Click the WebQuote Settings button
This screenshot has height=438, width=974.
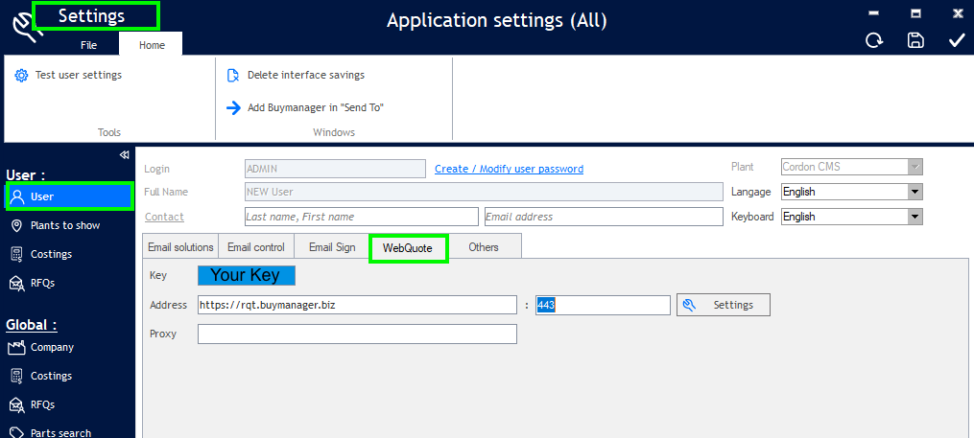pyautogui.click(x=724, y=305)
